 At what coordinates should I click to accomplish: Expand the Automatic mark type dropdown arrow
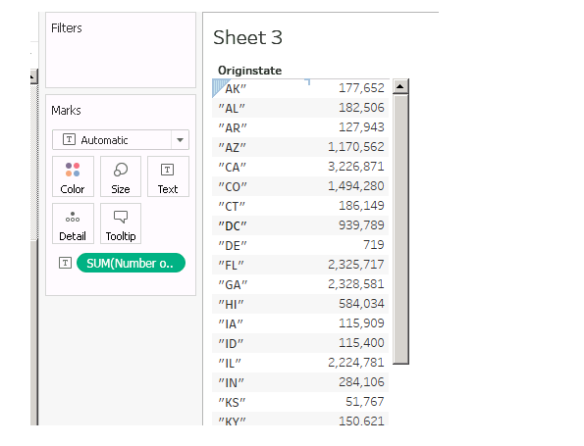[181, 140]
